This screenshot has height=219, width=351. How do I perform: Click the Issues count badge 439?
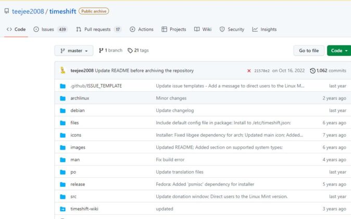tap(62, 29)
